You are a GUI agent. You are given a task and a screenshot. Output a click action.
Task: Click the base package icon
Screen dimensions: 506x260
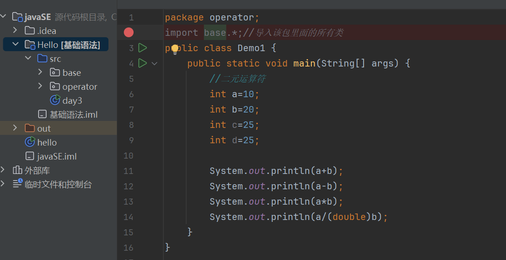point(55,72)
